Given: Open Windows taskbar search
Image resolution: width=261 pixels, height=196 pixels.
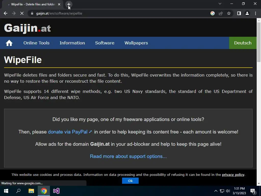Looking at the screenshot, I should (18, 191).
